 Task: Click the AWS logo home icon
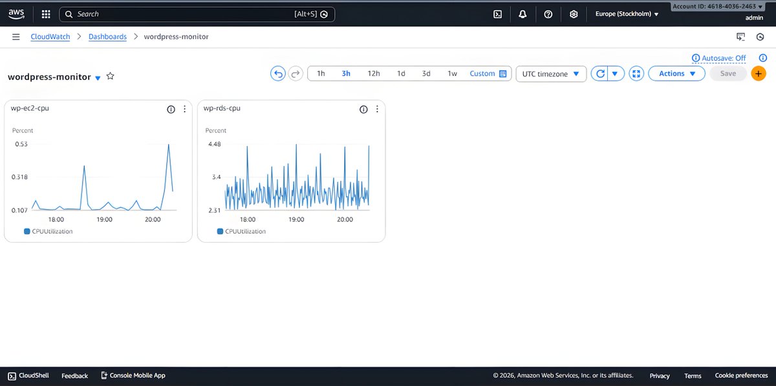(16, 14)
